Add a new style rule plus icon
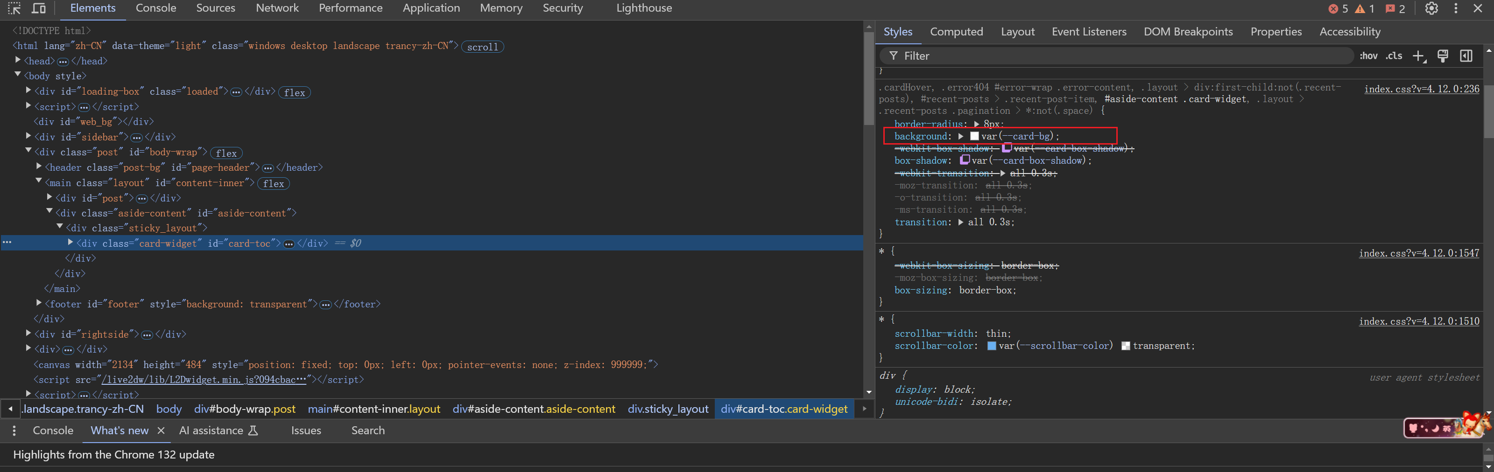 pos(1419,56)
